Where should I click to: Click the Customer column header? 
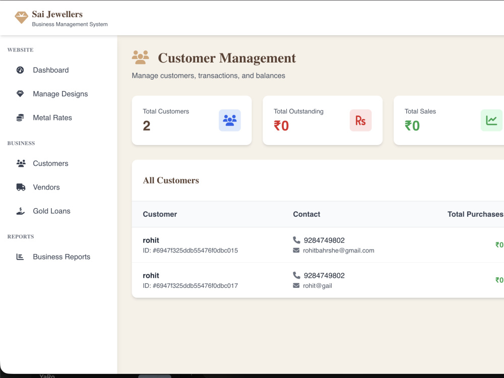[160, 214]
